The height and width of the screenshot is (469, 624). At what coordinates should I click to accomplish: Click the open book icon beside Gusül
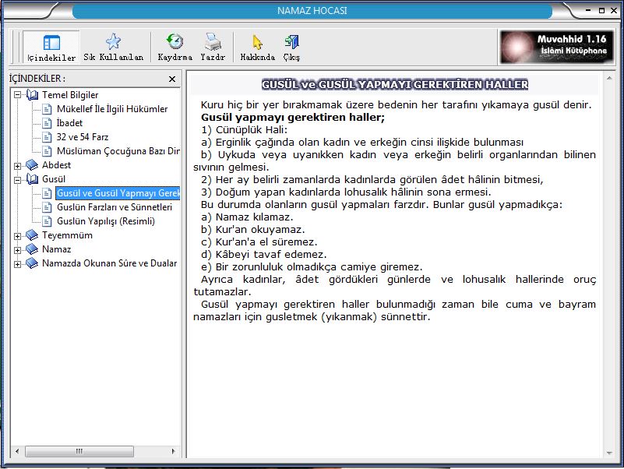(32, 178)
